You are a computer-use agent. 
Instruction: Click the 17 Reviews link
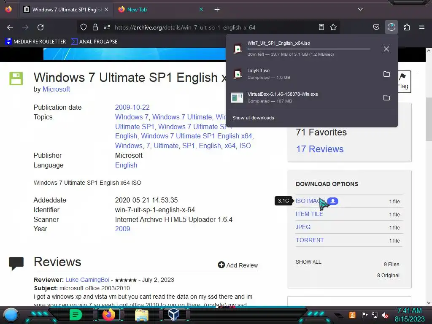pos(320,149)
